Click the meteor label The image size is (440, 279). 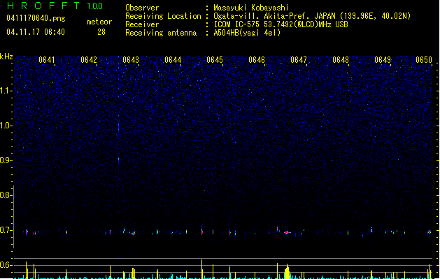pyautogui.click(x=99, y=22)
